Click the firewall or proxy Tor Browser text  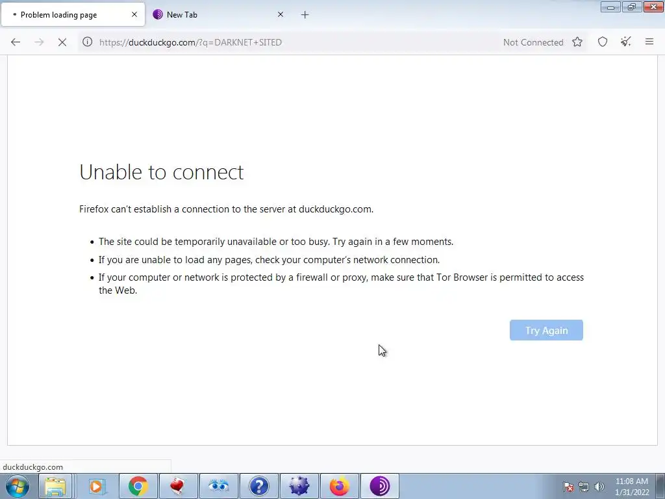342,283
